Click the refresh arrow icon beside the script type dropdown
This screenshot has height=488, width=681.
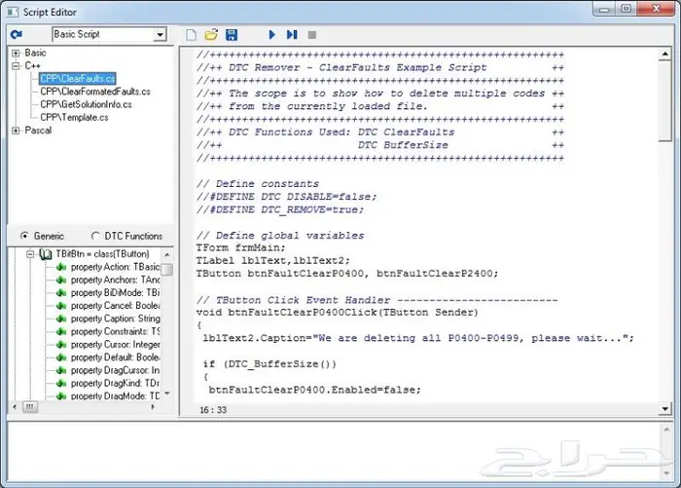[x=18, y=35]
